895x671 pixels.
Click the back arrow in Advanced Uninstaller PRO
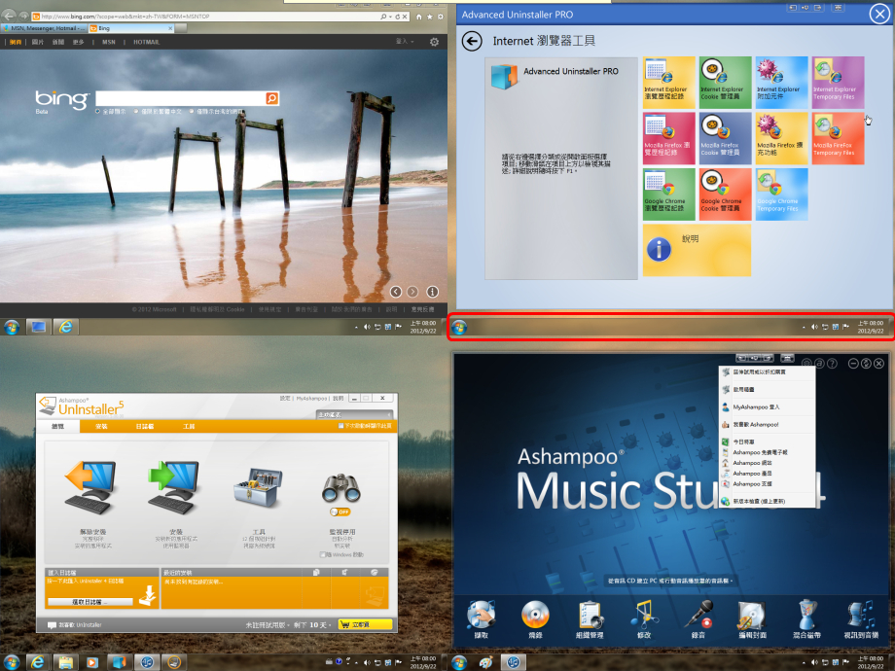473,41
